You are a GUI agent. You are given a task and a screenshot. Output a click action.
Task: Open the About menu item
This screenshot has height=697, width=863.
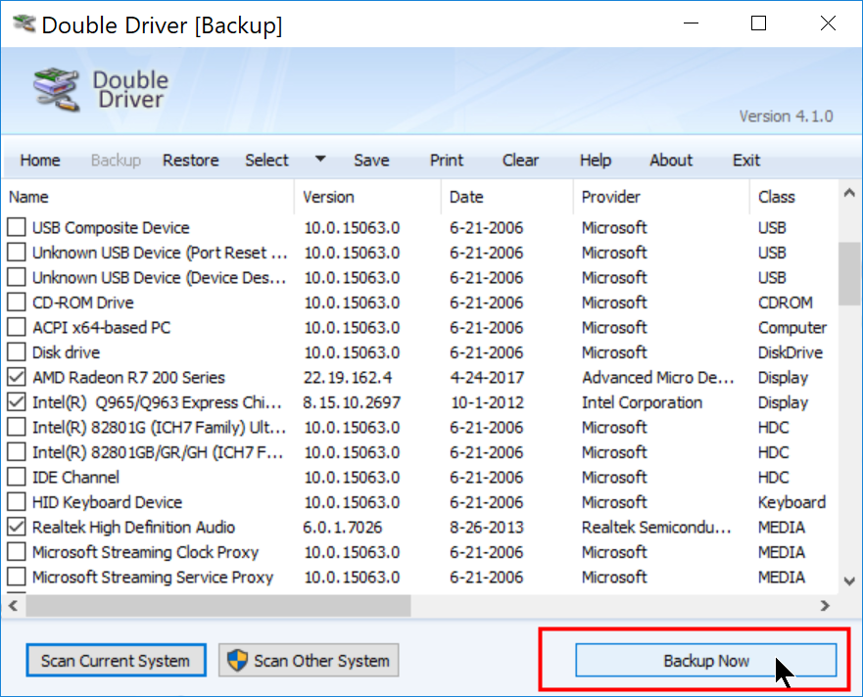pos(671,161)
